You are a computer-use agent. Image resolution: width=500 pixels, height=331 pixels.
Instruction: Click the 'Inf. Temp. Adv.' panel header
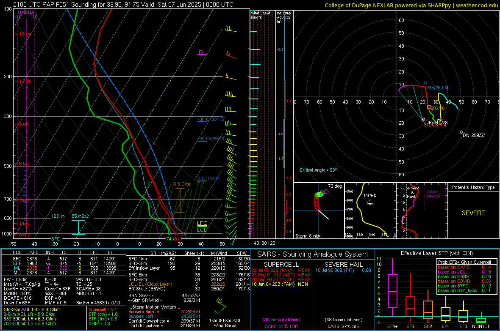point(284,17)
